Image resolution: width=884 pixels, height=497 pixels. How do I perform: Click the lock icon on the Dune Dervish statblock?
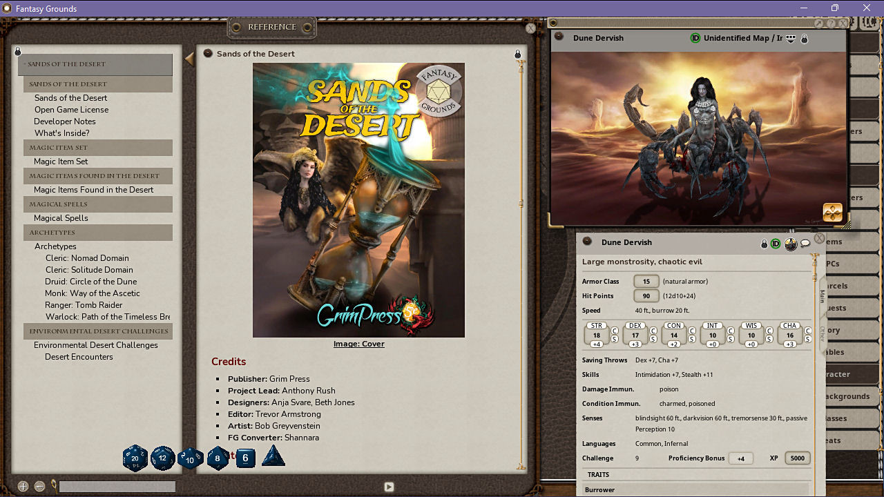[764, 242]
